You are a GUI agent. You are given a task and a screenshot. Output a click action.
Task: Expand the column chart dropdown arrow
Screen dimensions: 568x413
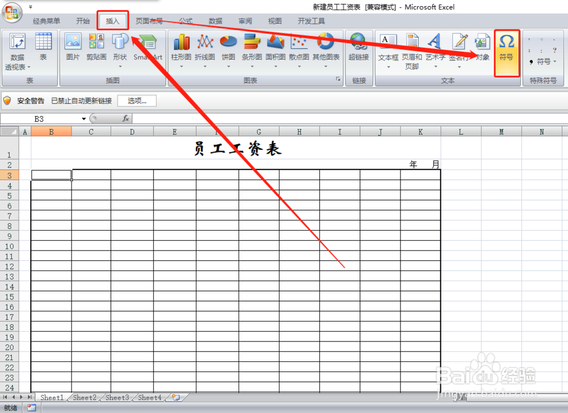pyautogui.click(x=181, y=66)
